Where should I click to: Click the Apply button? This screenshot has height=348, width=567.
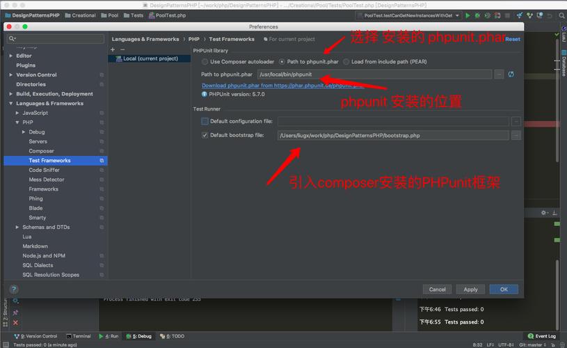[x=470, y=290]
